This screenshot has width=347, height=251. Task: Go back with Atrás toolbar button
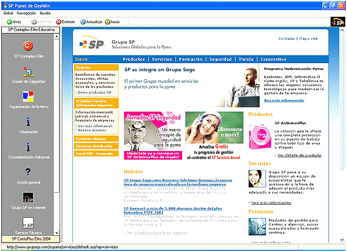[14, 22]
